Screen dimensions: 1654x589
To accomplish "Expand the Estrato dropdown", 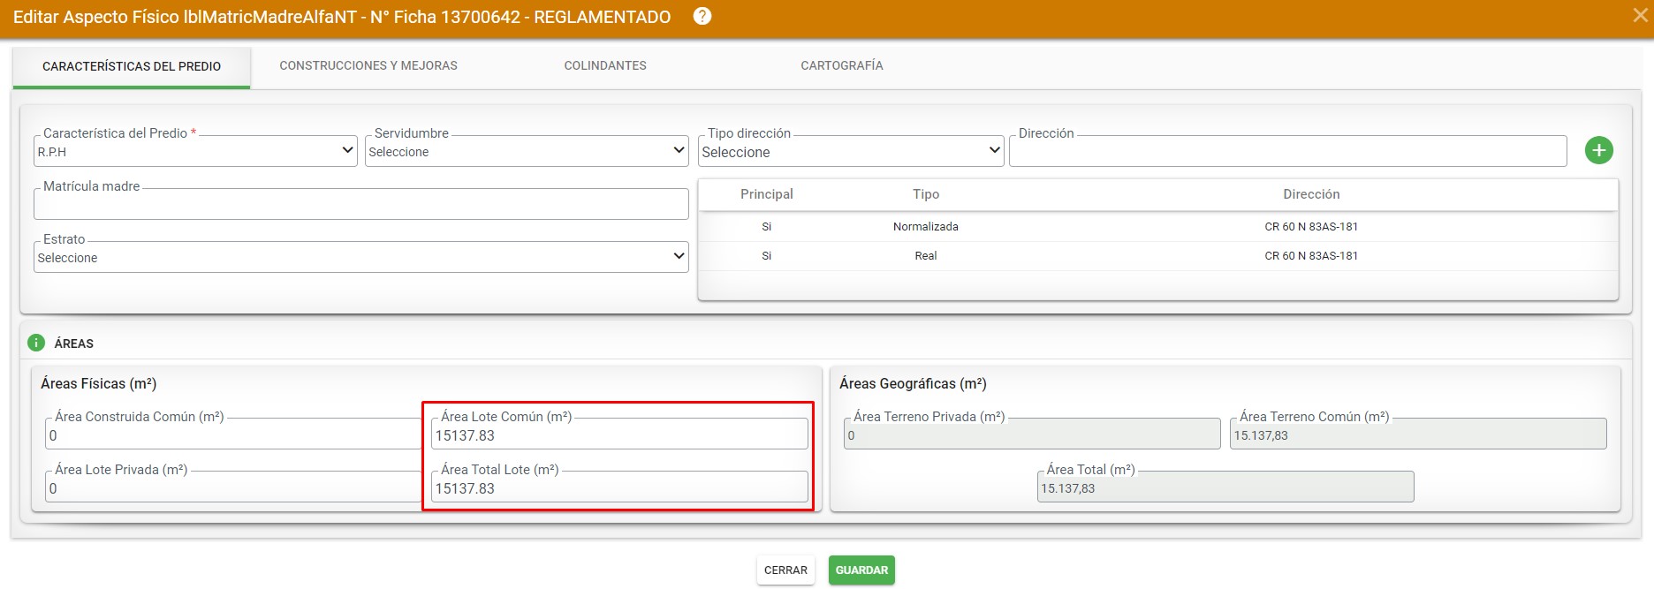I will [361, 257].
